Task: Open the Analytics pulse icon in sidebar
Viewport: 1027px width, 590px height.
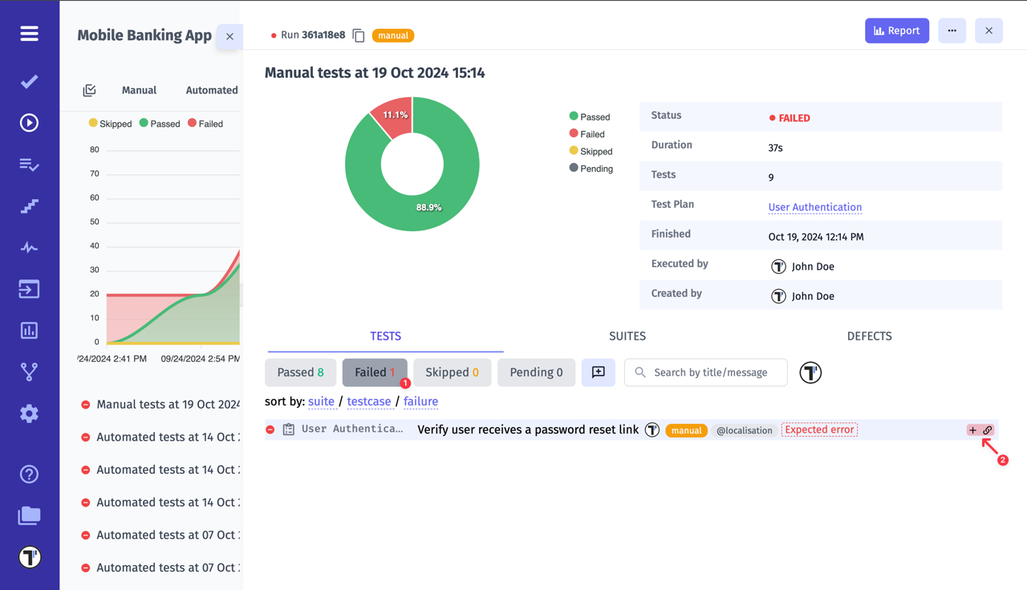Action: pos(29,247)
